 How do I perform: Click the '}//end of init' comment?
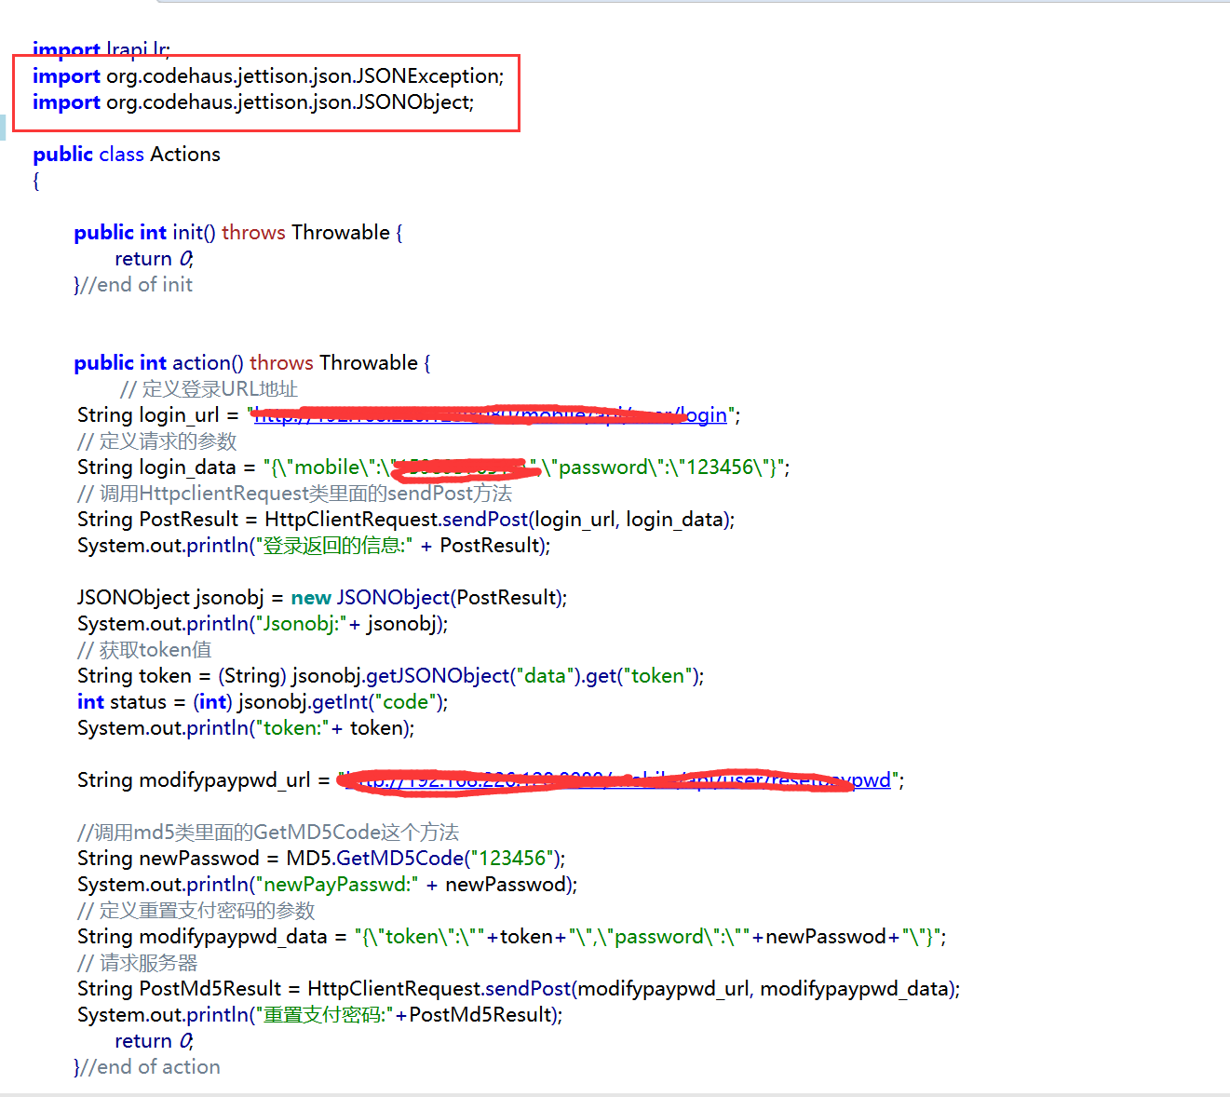point(133,285)
